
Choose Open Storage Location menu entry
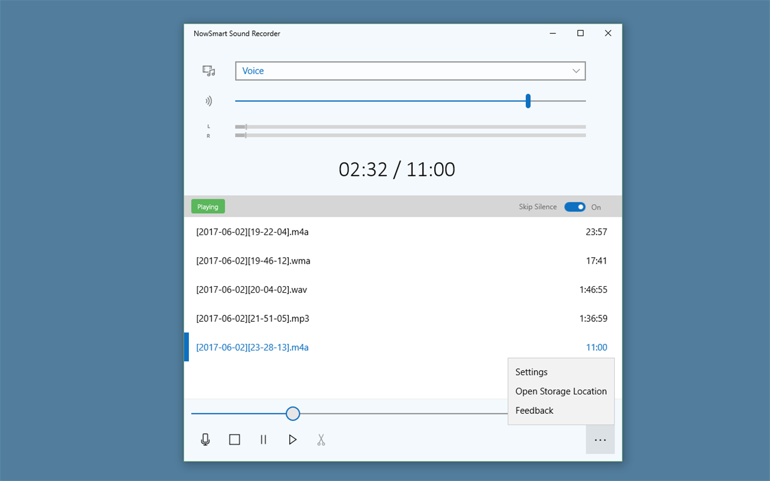[561, 391]
